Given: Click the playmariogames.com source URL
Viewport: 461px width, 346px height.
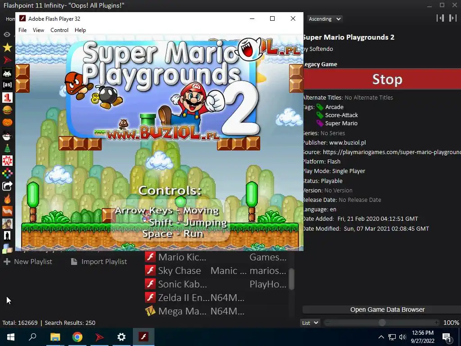Looking at the screenshot, I should coord(392,152).
